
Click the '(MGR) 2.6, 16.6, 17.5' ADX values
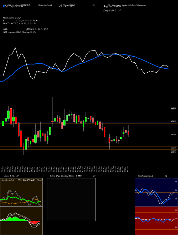pyautogui.click(x=37, y=29)
